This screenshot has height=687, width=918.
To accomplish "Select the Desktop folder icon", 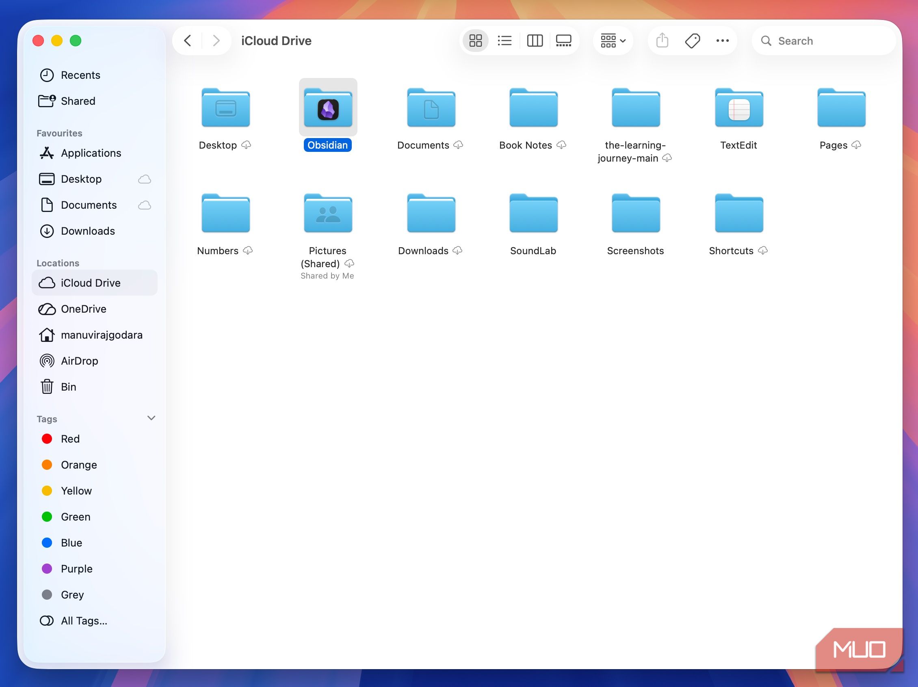I will click(x=225, y=108).
